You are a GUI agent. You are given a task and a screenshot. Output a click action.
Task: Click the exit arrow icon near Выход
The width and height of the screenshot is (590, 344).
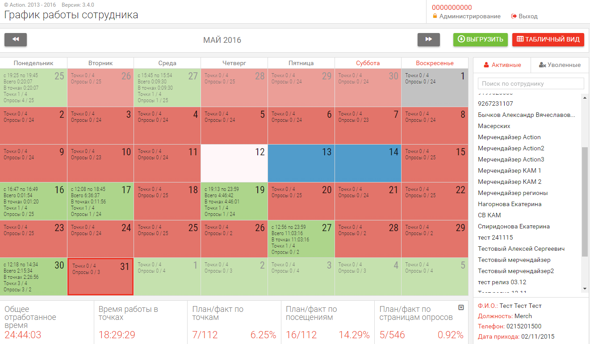pyautogui.click(x=514, y=16)
